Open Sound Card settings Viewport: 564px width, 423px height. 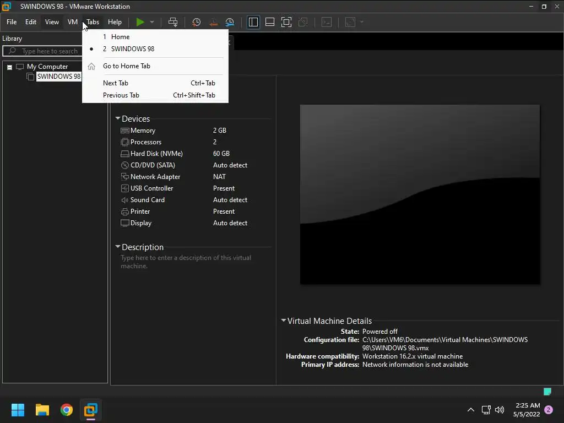[x=148, y=199]
